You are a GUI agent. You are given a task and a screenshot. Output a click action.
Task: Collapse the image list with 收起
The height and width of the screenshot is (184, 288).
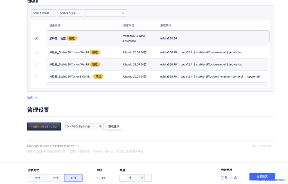pos(30,97)
